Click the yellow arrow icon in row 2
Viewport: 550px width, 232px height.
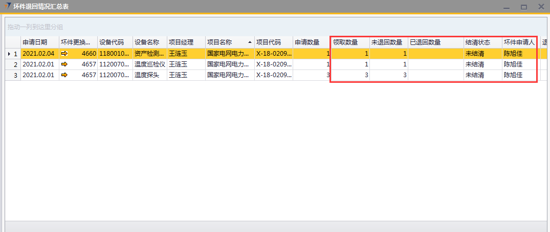[x=64, y=64]
